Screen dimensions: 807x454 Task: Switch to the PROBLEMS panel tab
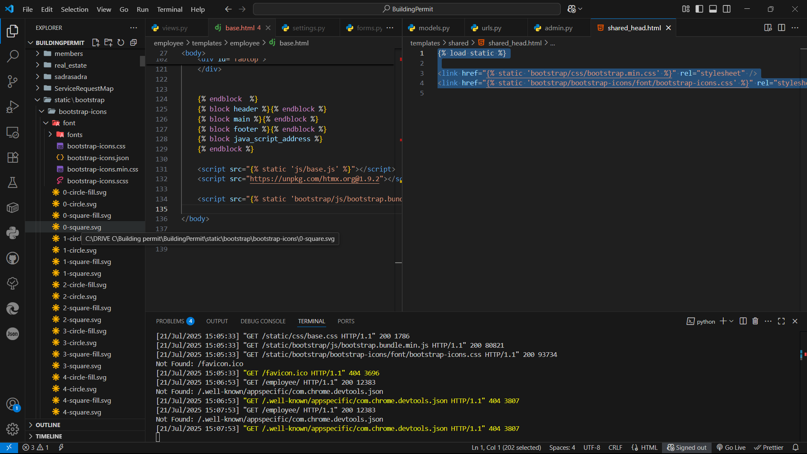[170, 321]
